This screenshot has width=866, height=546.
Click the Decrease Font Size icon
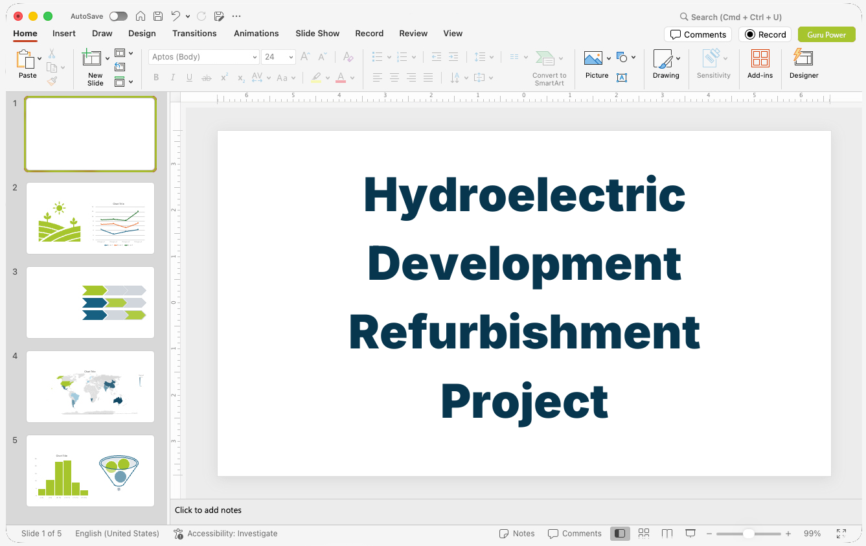tap(323, 57)
